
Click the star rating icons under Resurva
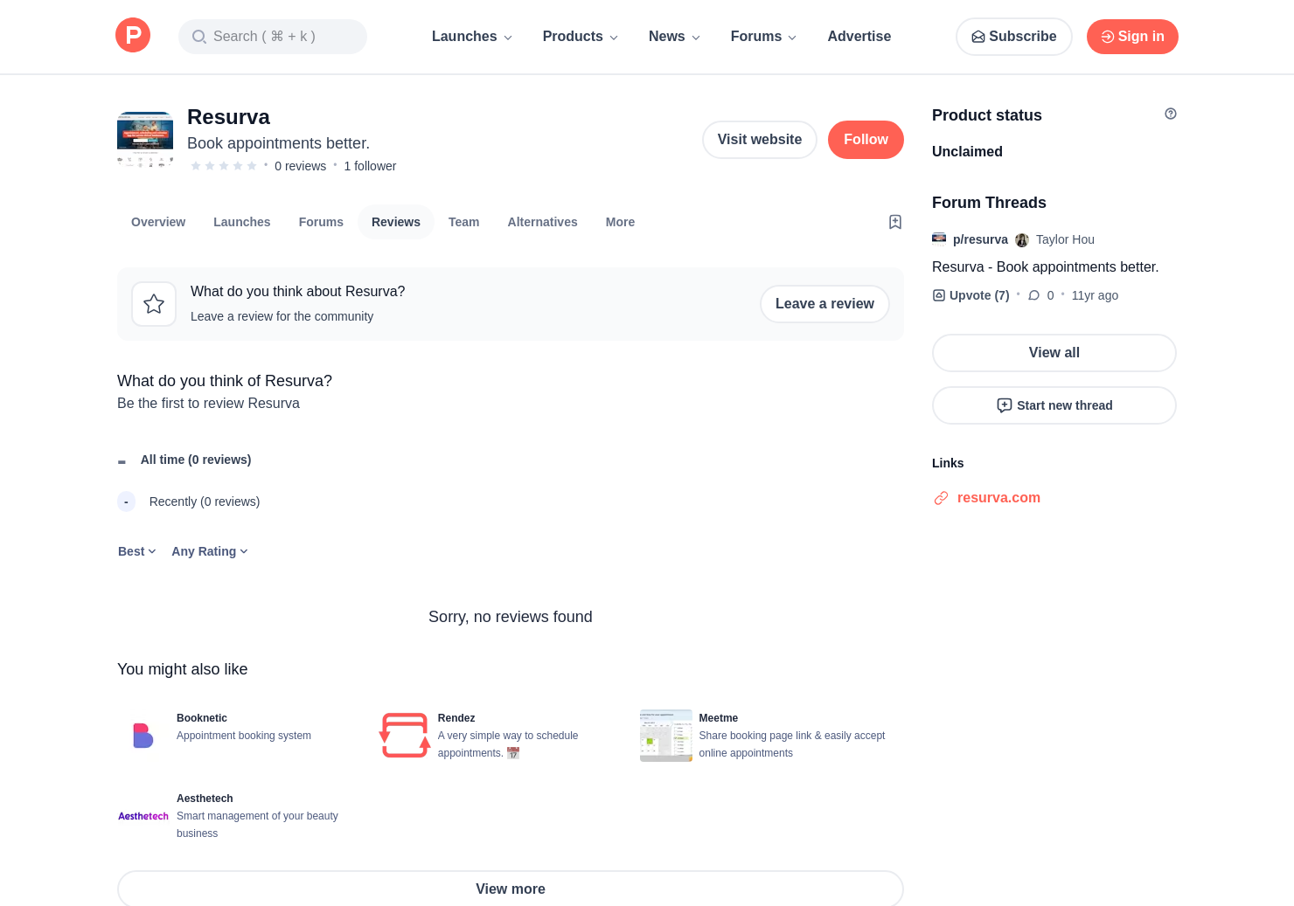pos(224,166)
